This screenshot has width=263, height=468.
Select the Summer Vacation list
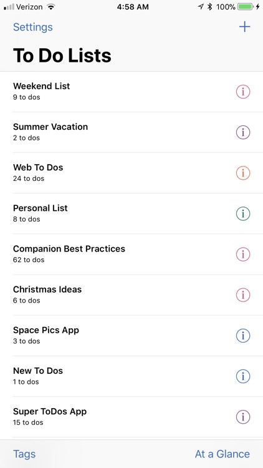coord(131,132)
